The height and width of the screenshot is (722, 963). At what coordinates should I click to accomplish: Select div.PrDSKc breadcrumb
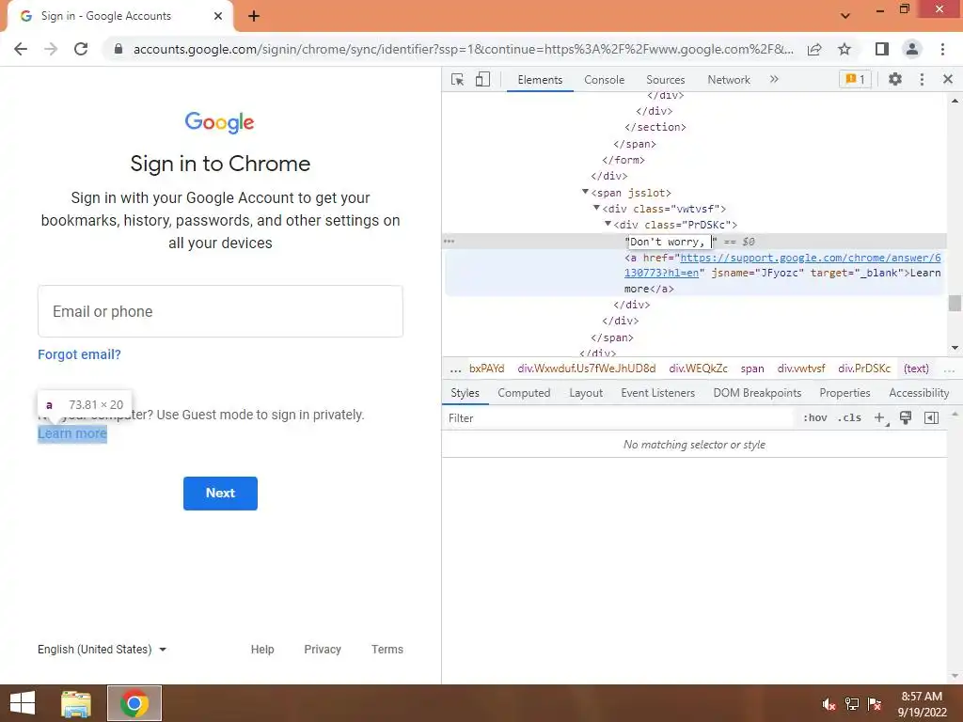(x=864, y=369)
